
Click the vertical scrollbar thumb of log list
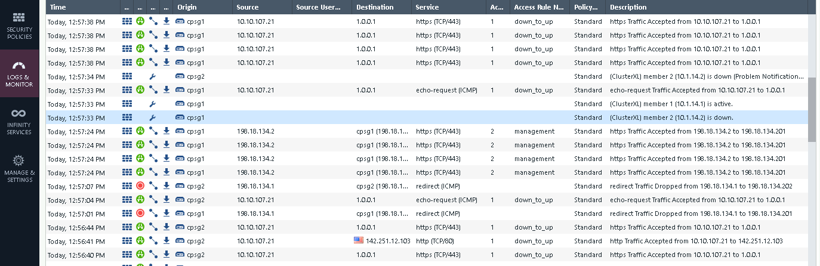click(812, 109)
